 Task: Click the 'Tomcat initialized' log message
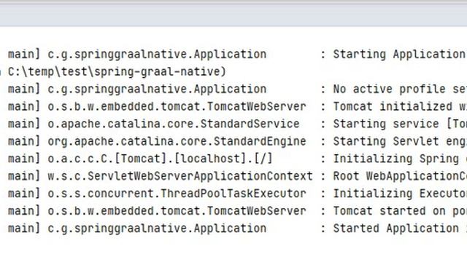click(x=400, y=107)
